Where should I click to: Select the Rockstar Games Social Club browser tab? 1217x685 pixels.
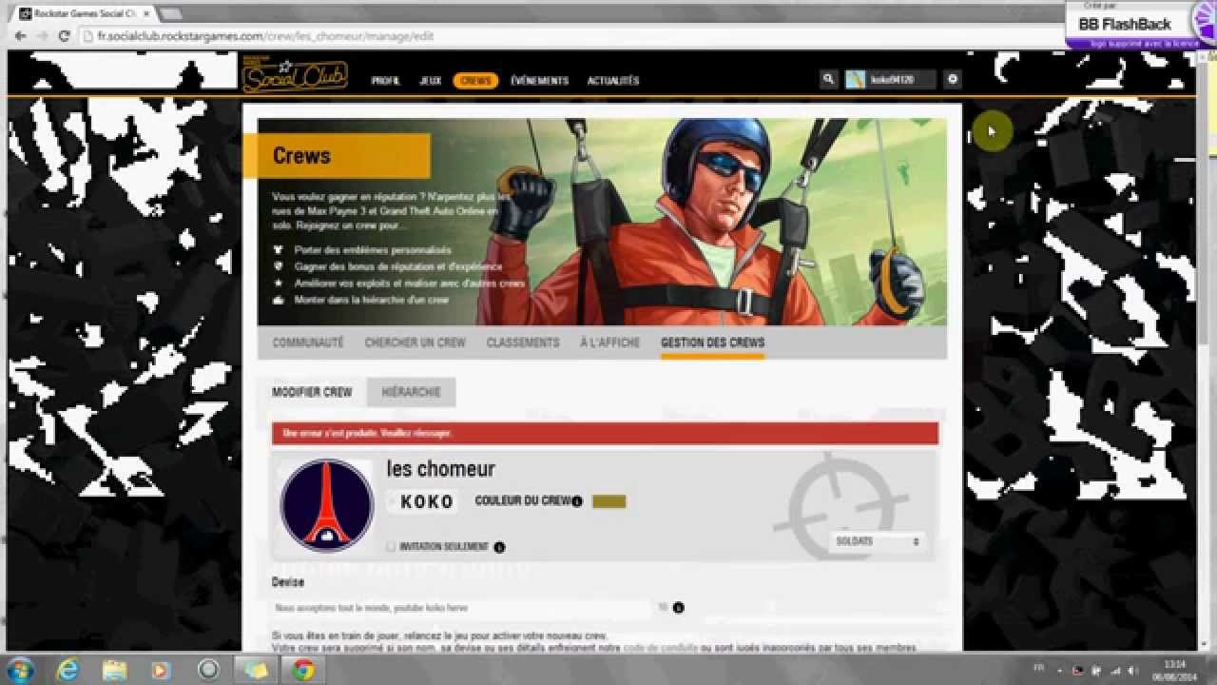[86, 13]
